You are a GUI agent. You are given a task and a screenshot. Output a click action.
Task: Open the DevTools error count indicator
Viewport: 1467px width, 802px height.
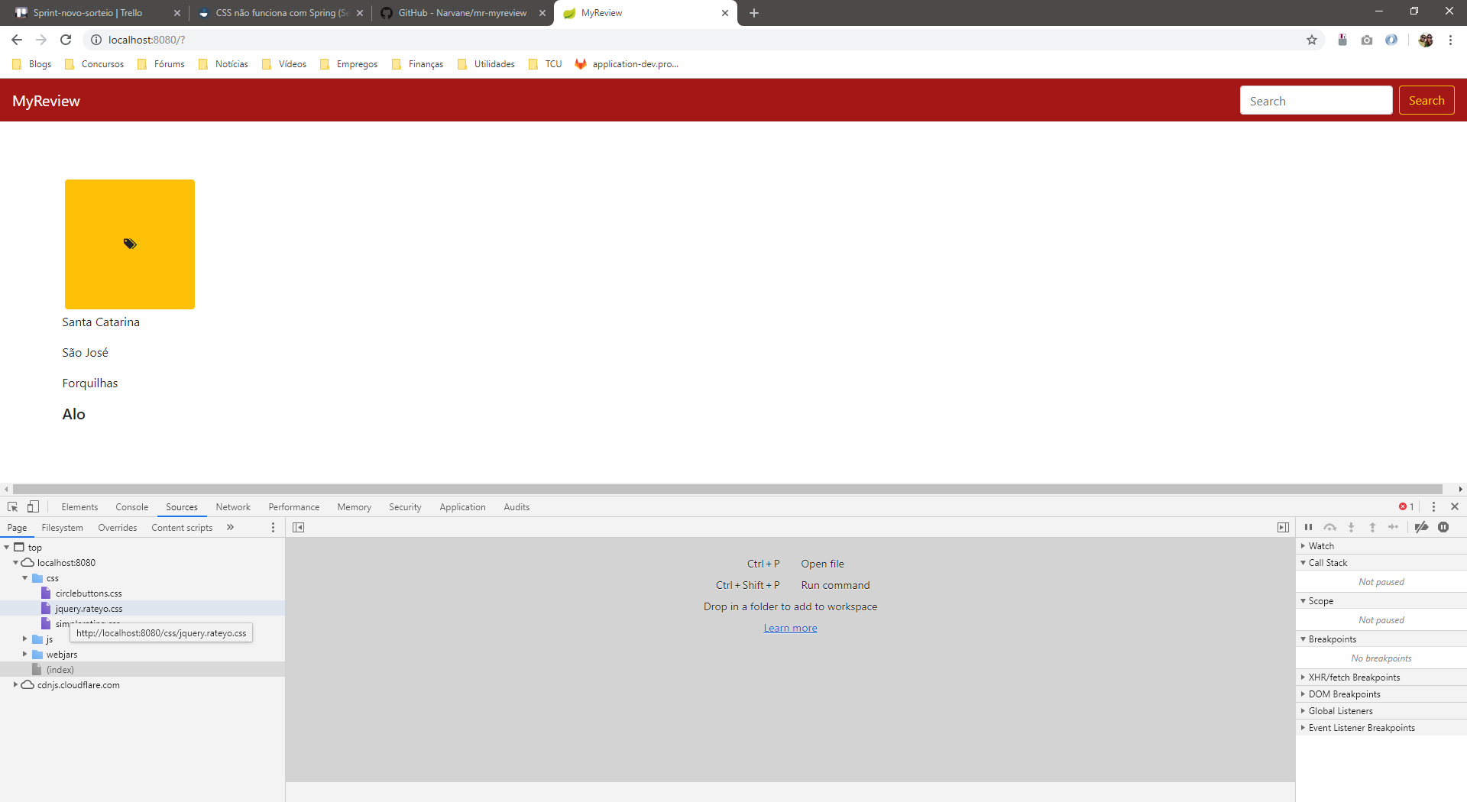(x=1407, y=507)
